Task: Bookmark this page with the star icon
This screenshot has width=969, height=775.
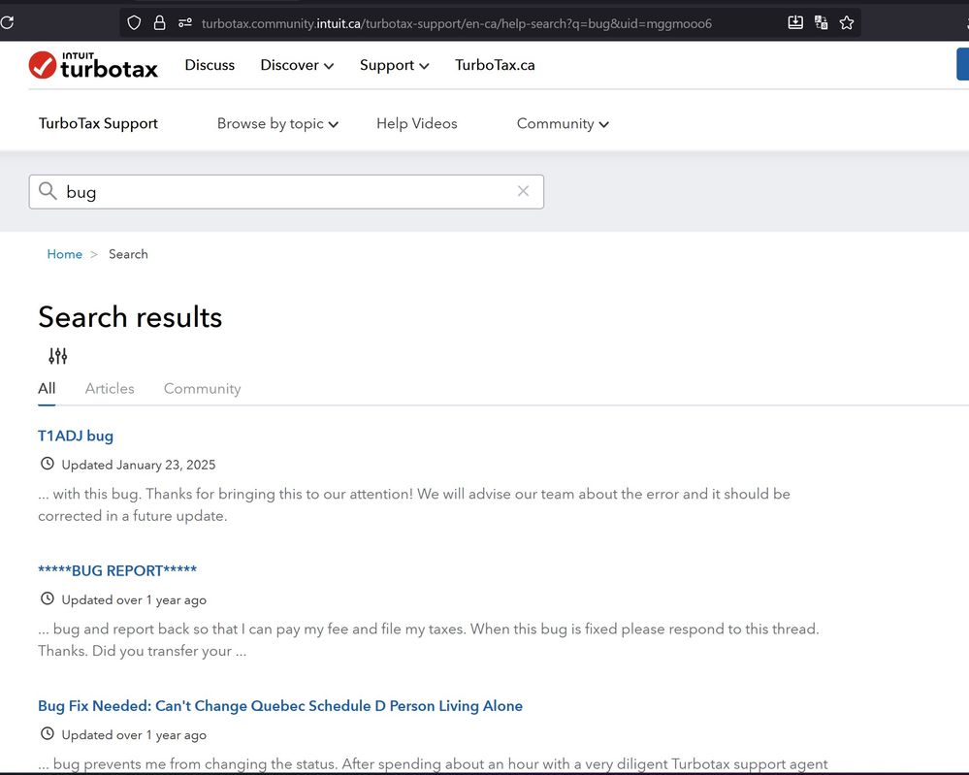Action: point(846,22)
